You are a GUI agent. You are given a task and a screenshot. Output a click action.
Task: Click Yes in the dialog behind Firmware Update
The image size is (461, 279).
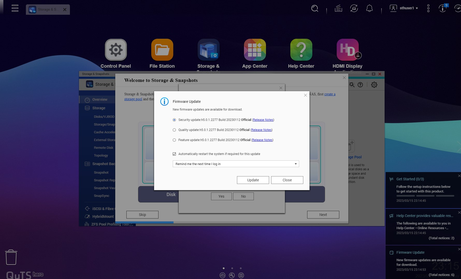221,196
